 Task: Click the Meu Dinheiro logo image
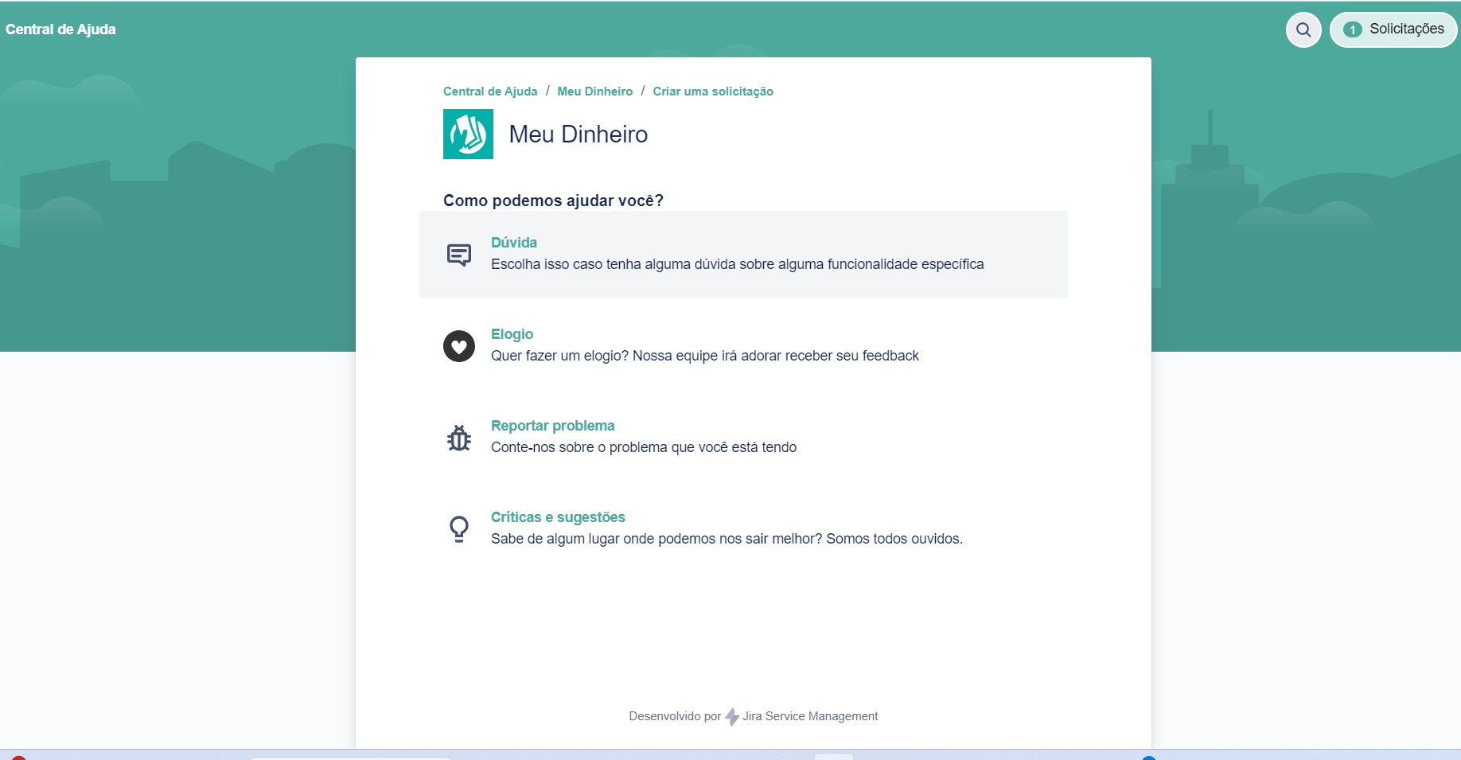[x=468, y=134]
